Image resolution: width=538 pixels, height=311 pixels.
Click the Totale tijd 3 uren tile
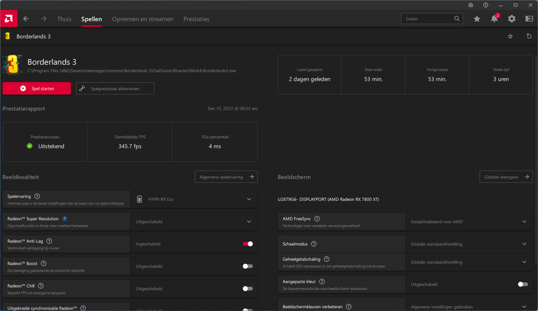click(501, 75)
